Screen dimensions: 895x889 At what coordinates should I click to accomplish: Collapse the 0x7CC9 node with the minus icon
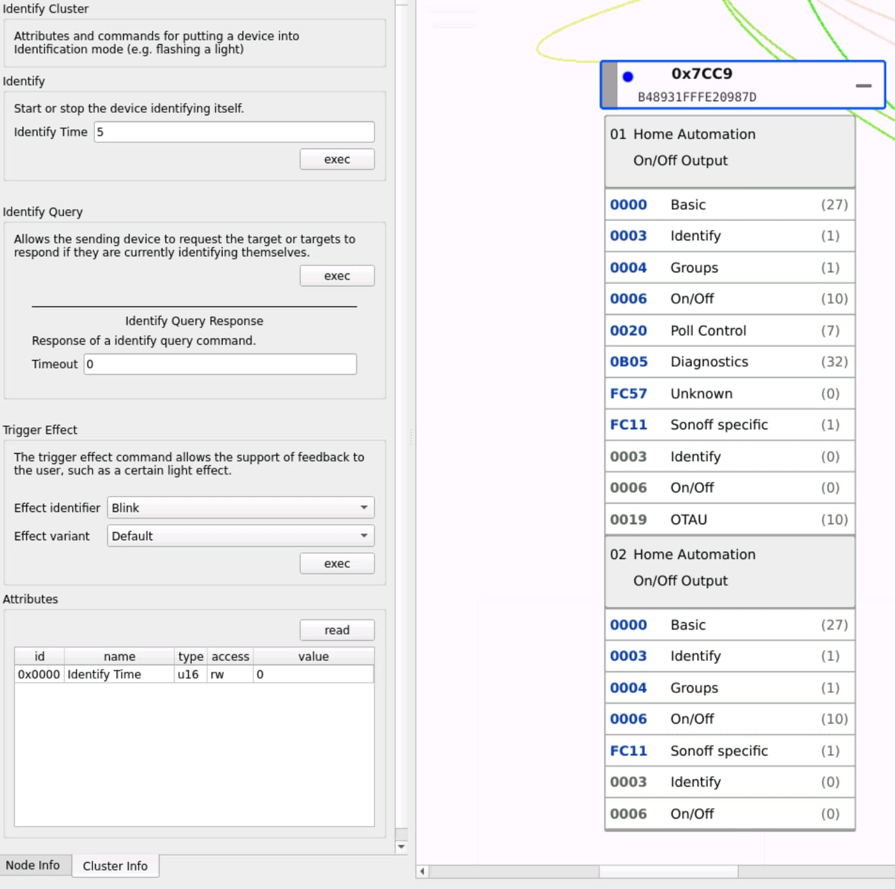pos(863,86)
